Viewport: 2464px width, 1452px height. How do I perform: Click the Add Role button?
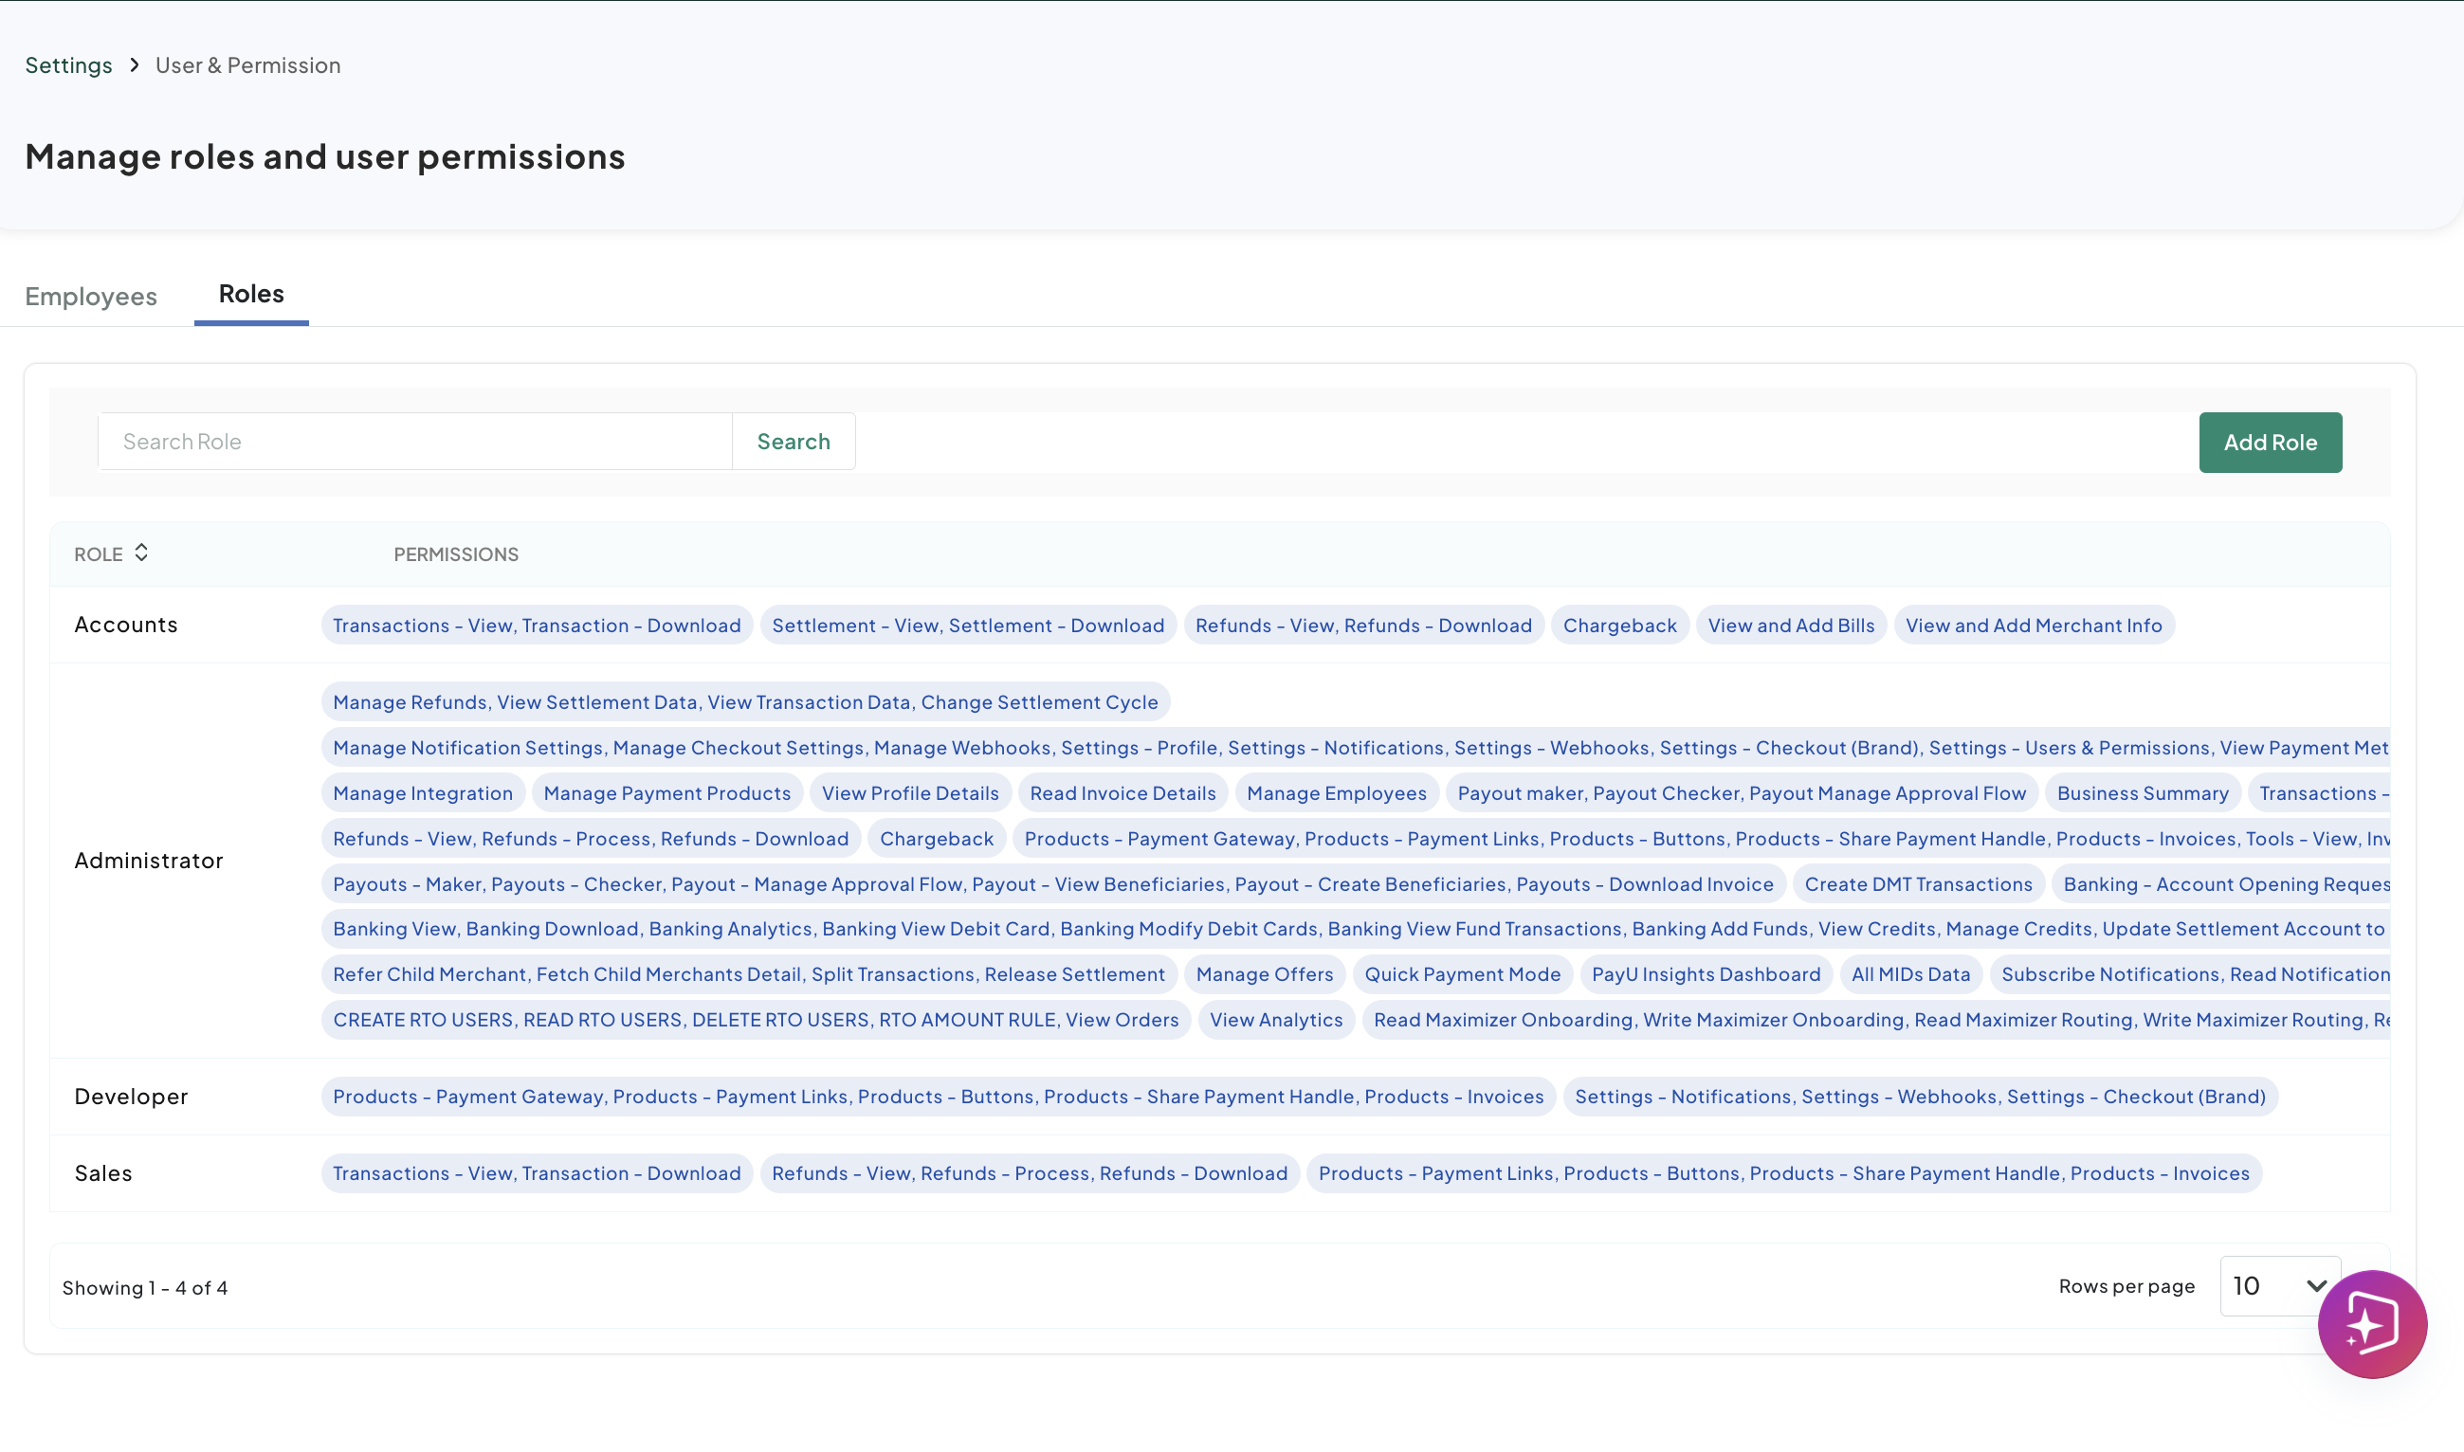pyautogui.click(x=2271, y=443)
